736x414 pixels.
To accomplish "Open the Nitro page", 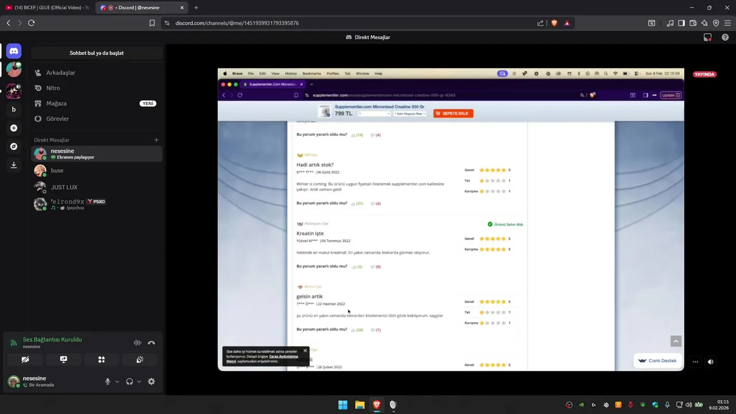I will click(97, 88).
